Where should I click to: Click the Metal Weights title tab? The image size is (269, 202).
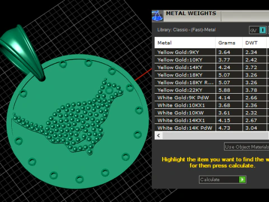191,13
